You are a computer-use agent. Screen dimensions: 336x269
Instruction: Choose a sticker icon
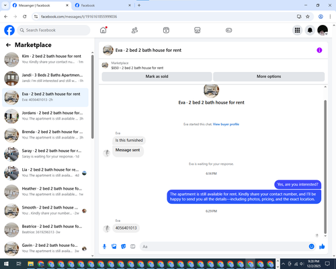[x=124, y=247]
